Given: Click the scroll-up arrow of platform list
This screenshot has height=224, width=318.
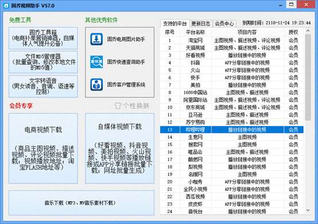Looking at the screenshot, I should coord(308,31).
